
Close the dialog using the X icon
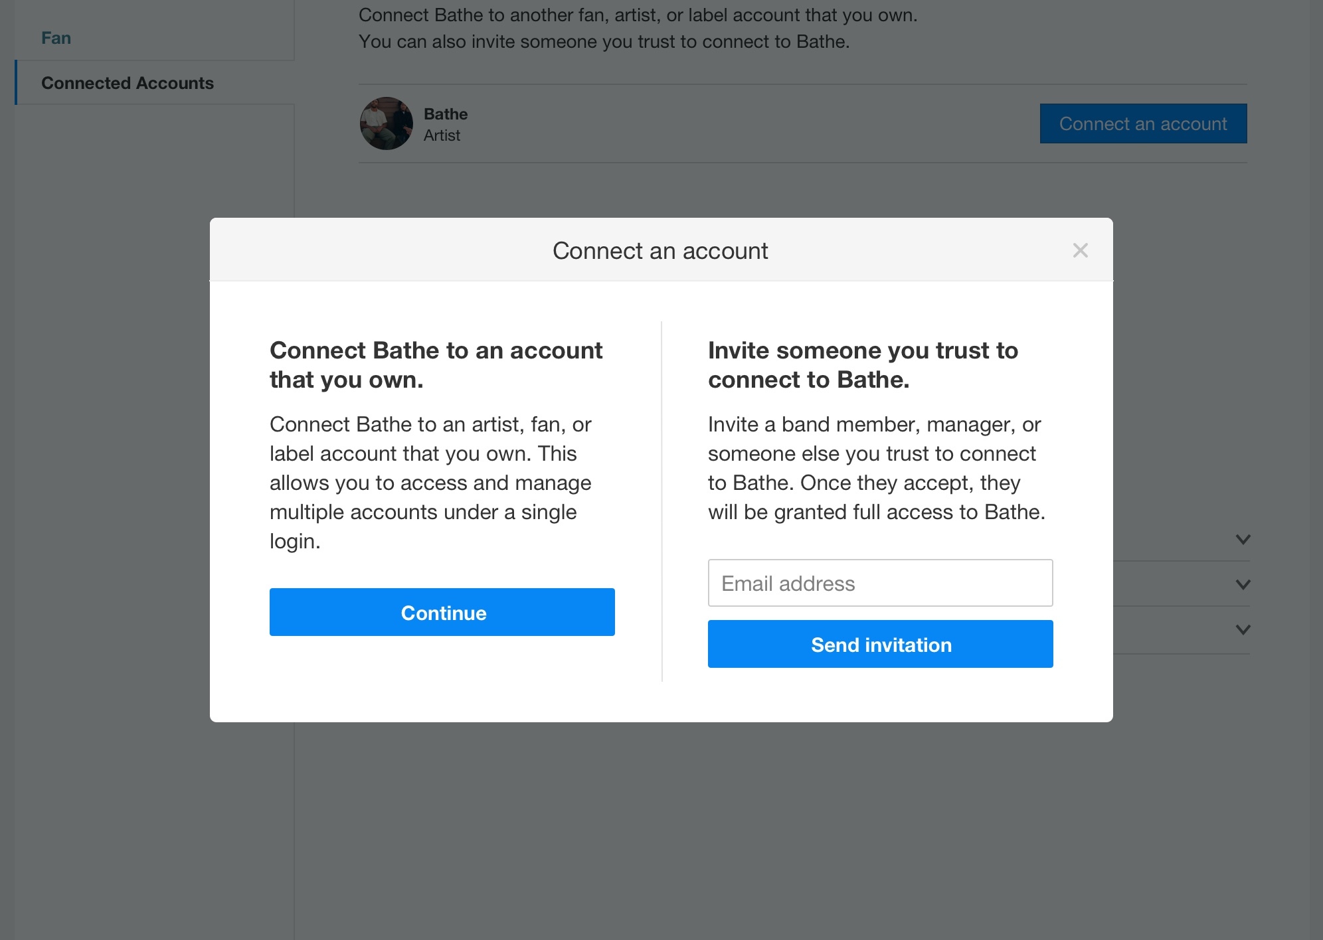tap(1081, 250)
